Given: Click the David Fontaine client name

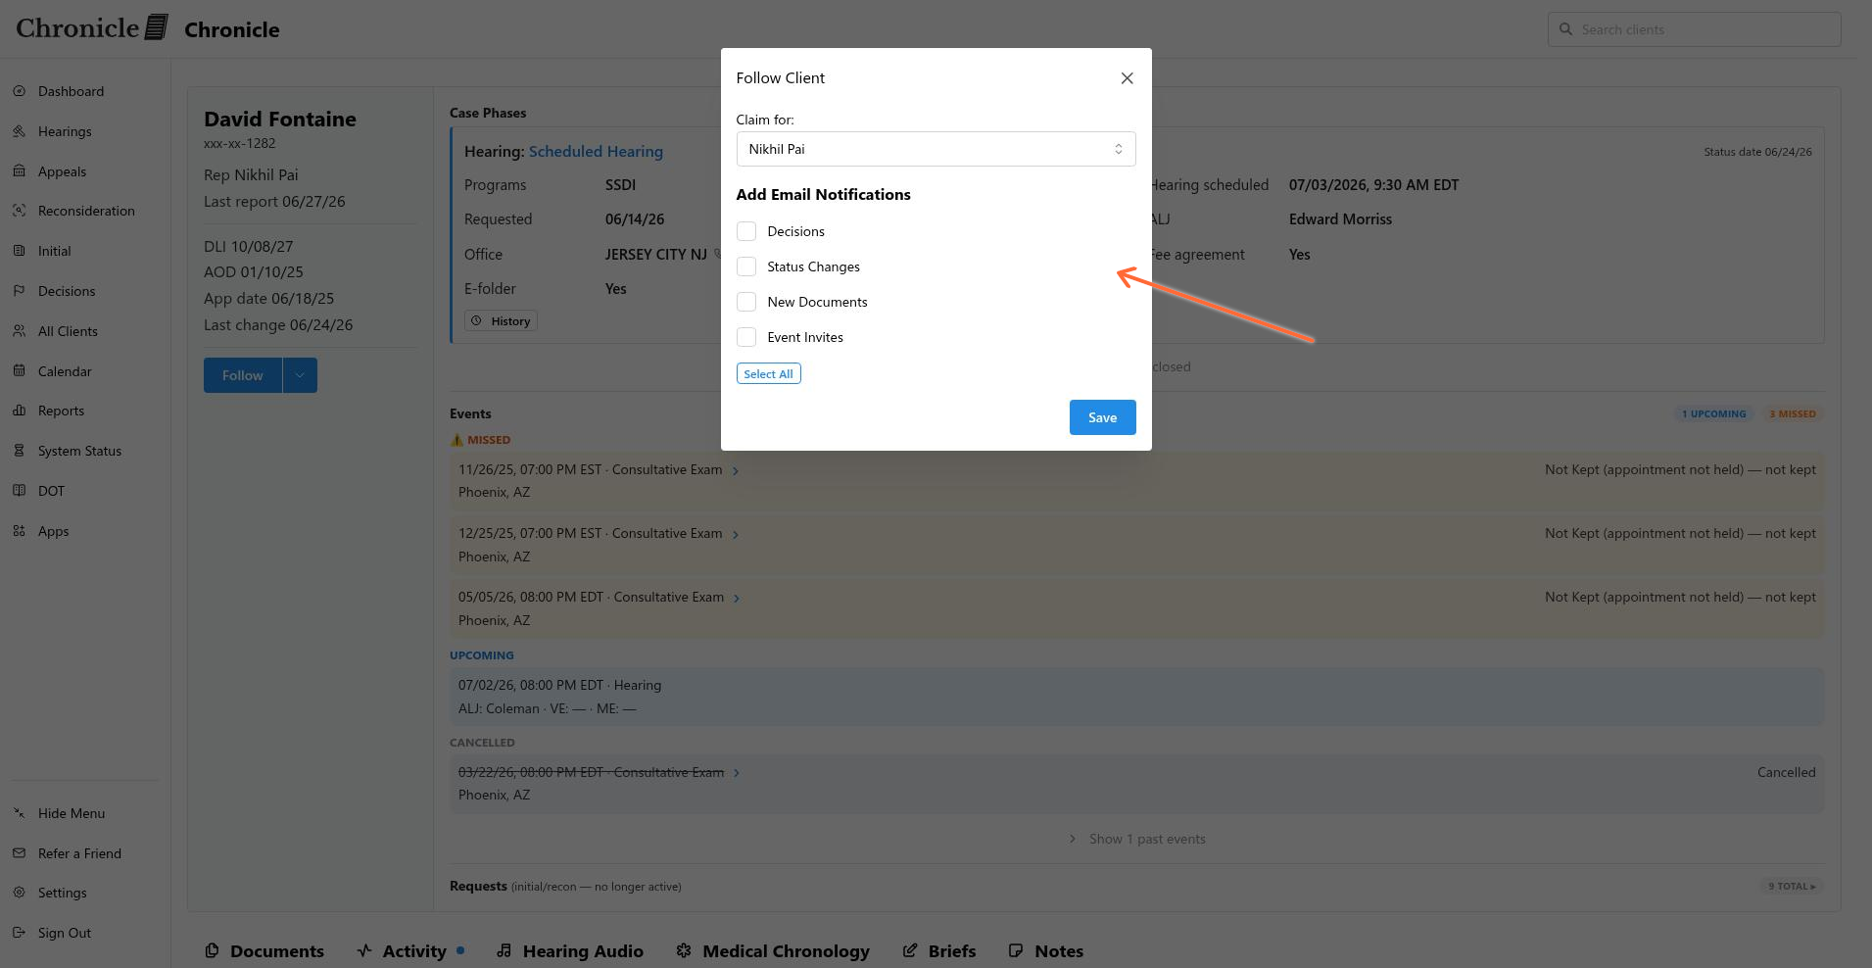Looking at the screenshot, I should [280, 119].
